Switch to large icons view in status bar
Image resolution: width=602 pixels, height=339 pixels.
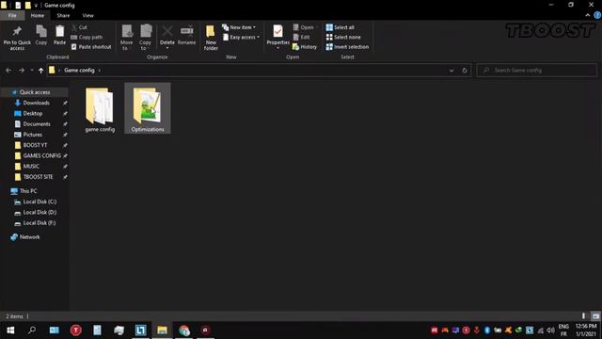tap(595, 316)
